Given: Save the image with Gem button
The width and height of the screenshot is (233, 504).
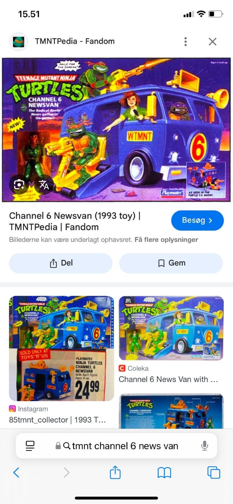Looking at the screenshot, I should [x=171, y=263].
